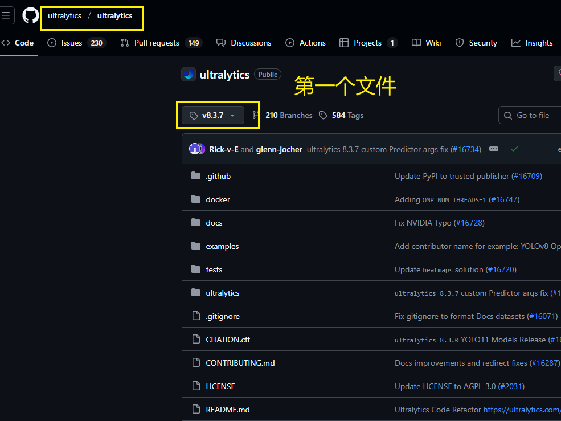561x421 pixels.
Task: Click the folder icon for docs
Action: (x=196, y=222)
